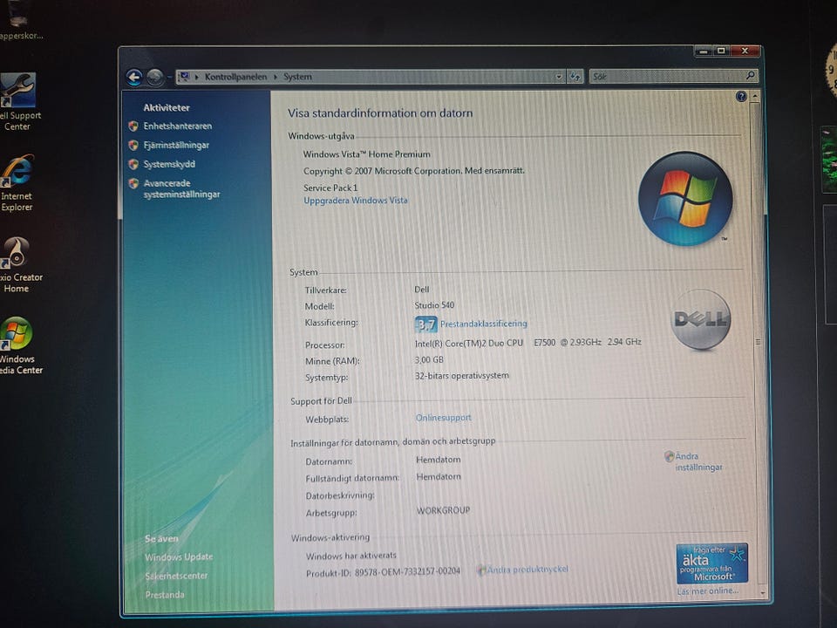Open Läs mer online link

[x=708, y=591]
